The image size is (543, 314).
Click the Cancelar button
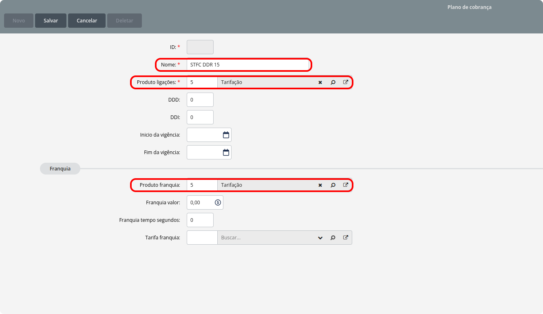87,21
